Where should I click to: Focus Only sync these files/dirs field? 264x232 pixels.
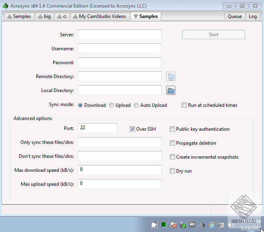coord(120,142)
